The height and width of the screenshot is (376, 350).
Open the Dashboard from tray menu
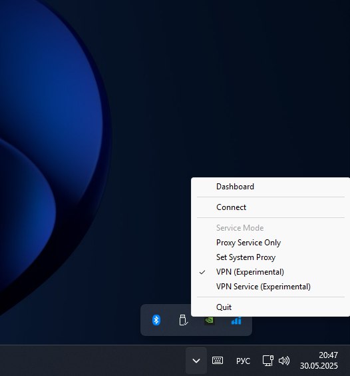click(x=271, y=187)
